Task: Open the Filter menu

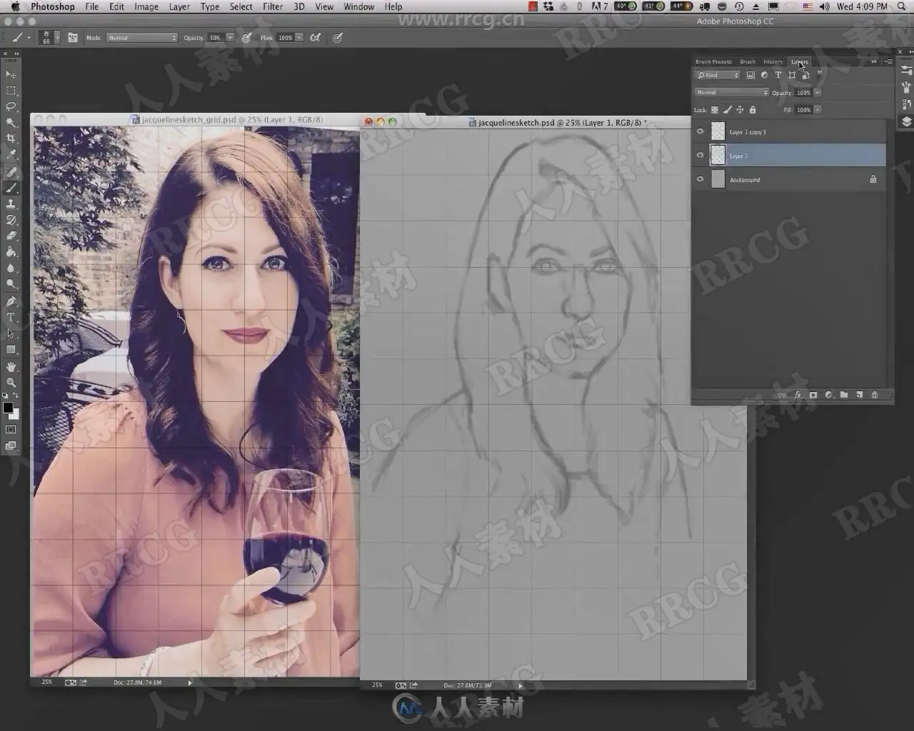Action: point(273,6)
